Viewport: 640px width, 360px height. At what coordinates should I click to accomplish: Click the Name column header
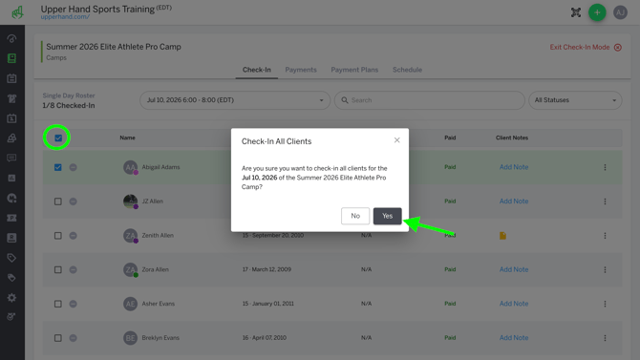pyautogui.click(x=127, y=138)
